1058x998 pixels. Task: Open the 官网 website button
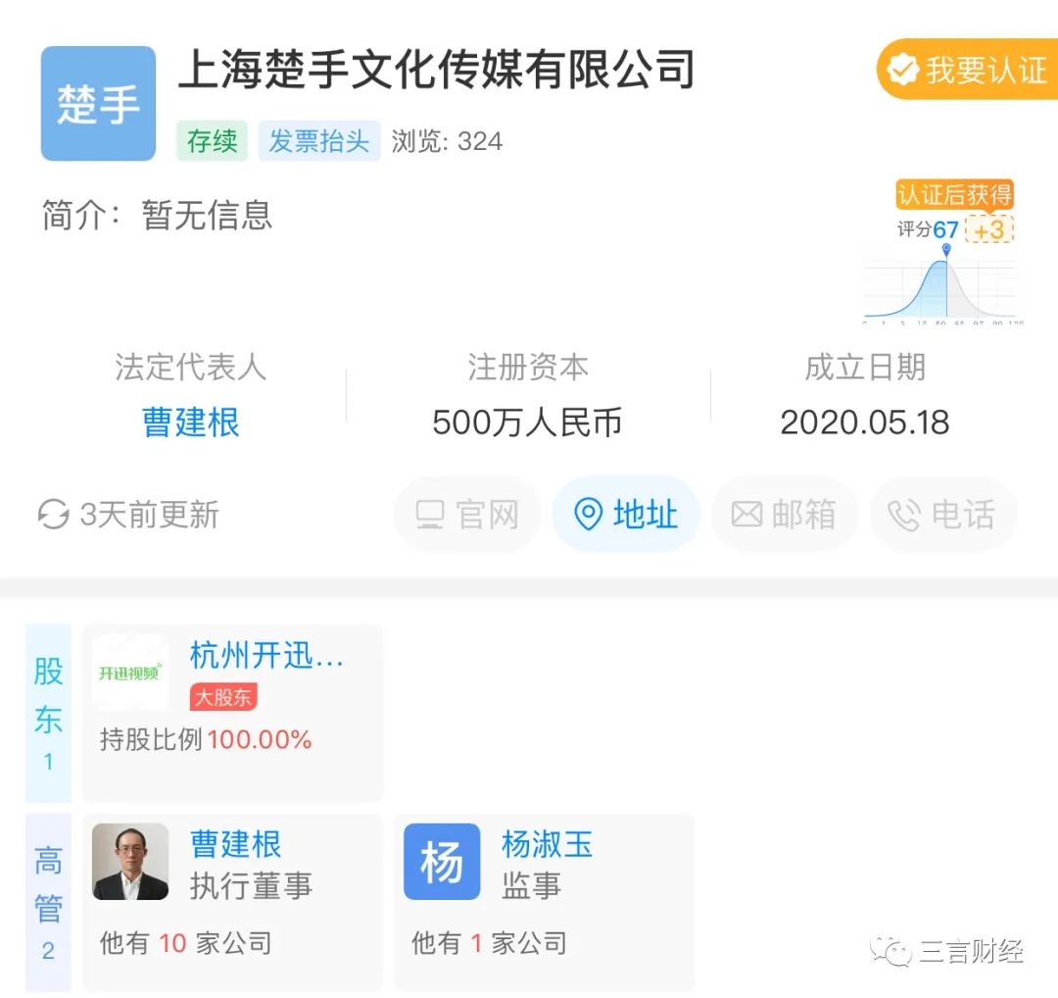(467, 515)
